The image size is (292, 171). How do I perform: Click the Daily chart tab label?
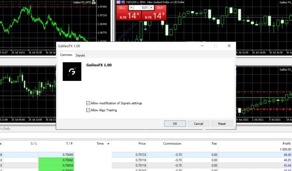click(5, 129)
